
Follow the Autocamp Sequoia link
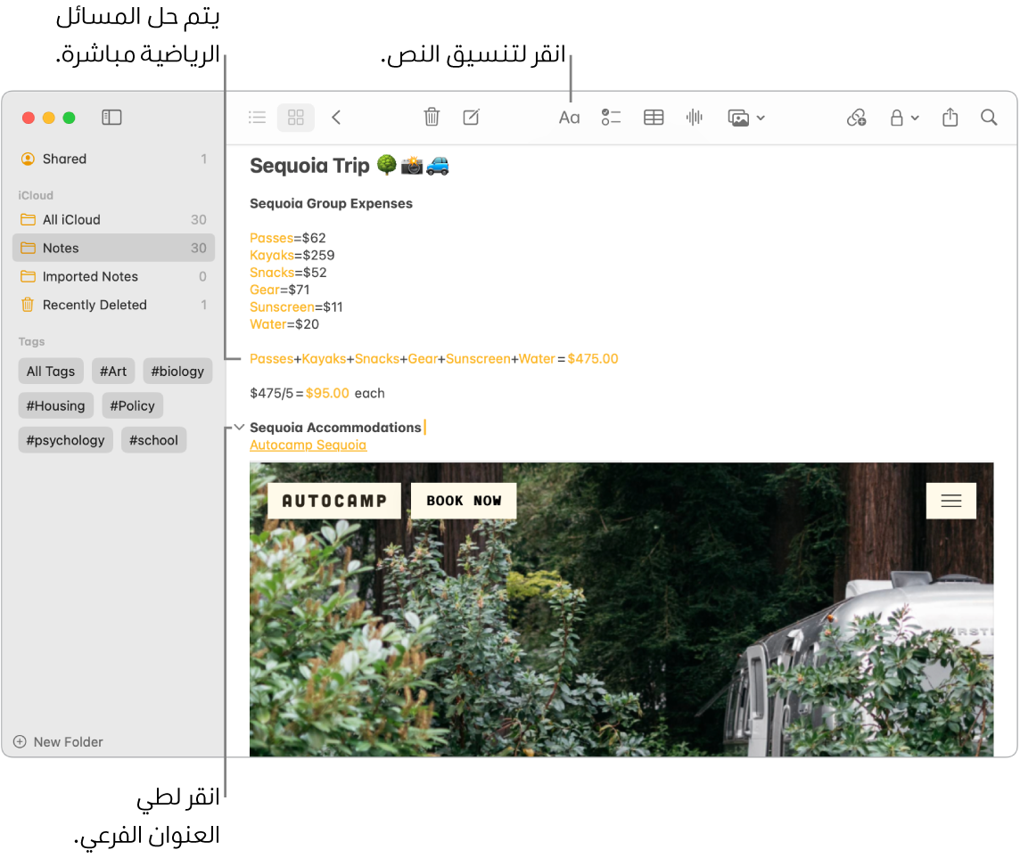[x=308, y=445]
